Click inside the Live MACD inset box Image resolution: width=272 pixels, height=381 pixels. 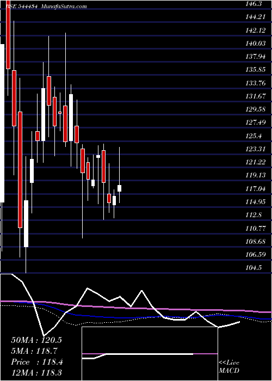(150, 354)
